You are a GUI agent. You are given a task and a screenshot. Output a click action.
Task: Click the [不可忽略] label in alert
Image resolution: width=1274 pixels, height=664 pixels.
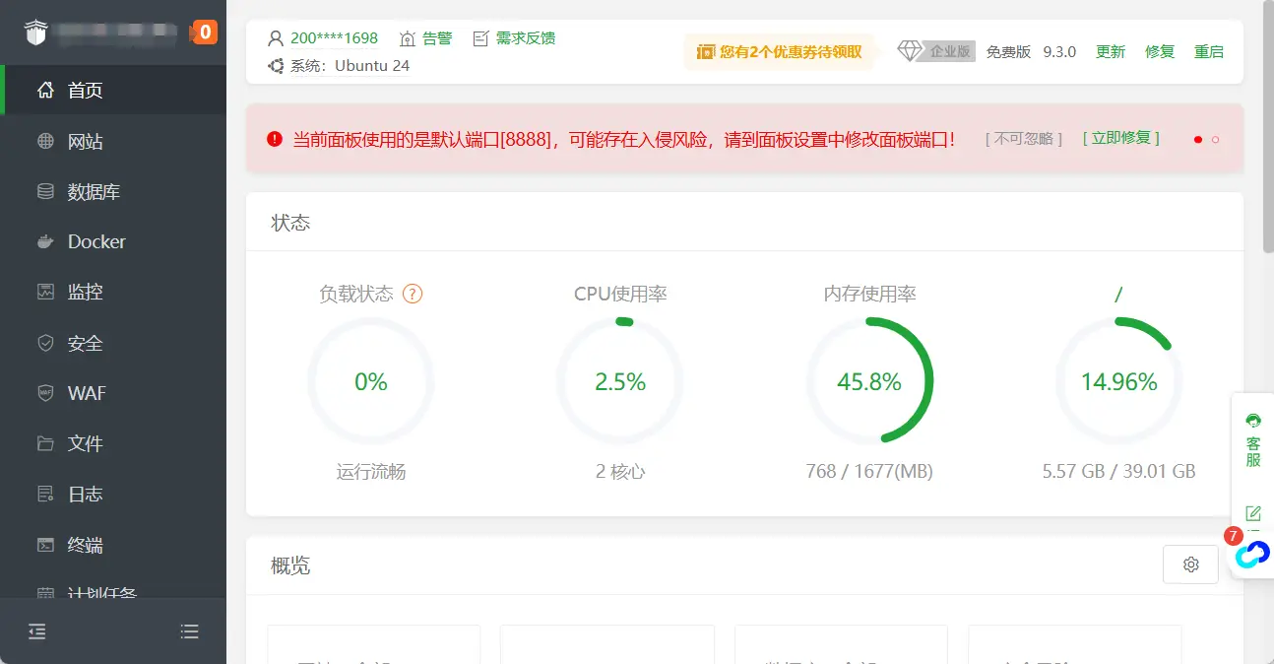click(1024, 139)
